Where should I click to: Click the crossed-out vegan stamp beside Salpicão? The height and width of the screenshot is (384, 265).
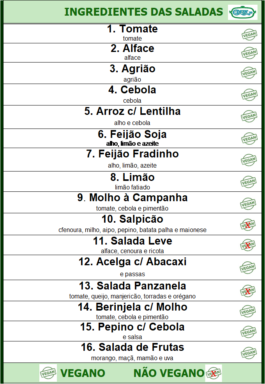pyautogui.click(x=248, y=225)
